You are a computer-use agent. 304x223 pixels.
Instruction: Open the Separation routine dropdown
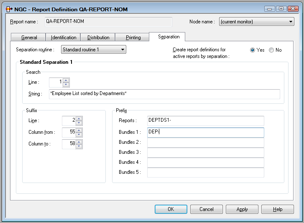tap(123, 50)
